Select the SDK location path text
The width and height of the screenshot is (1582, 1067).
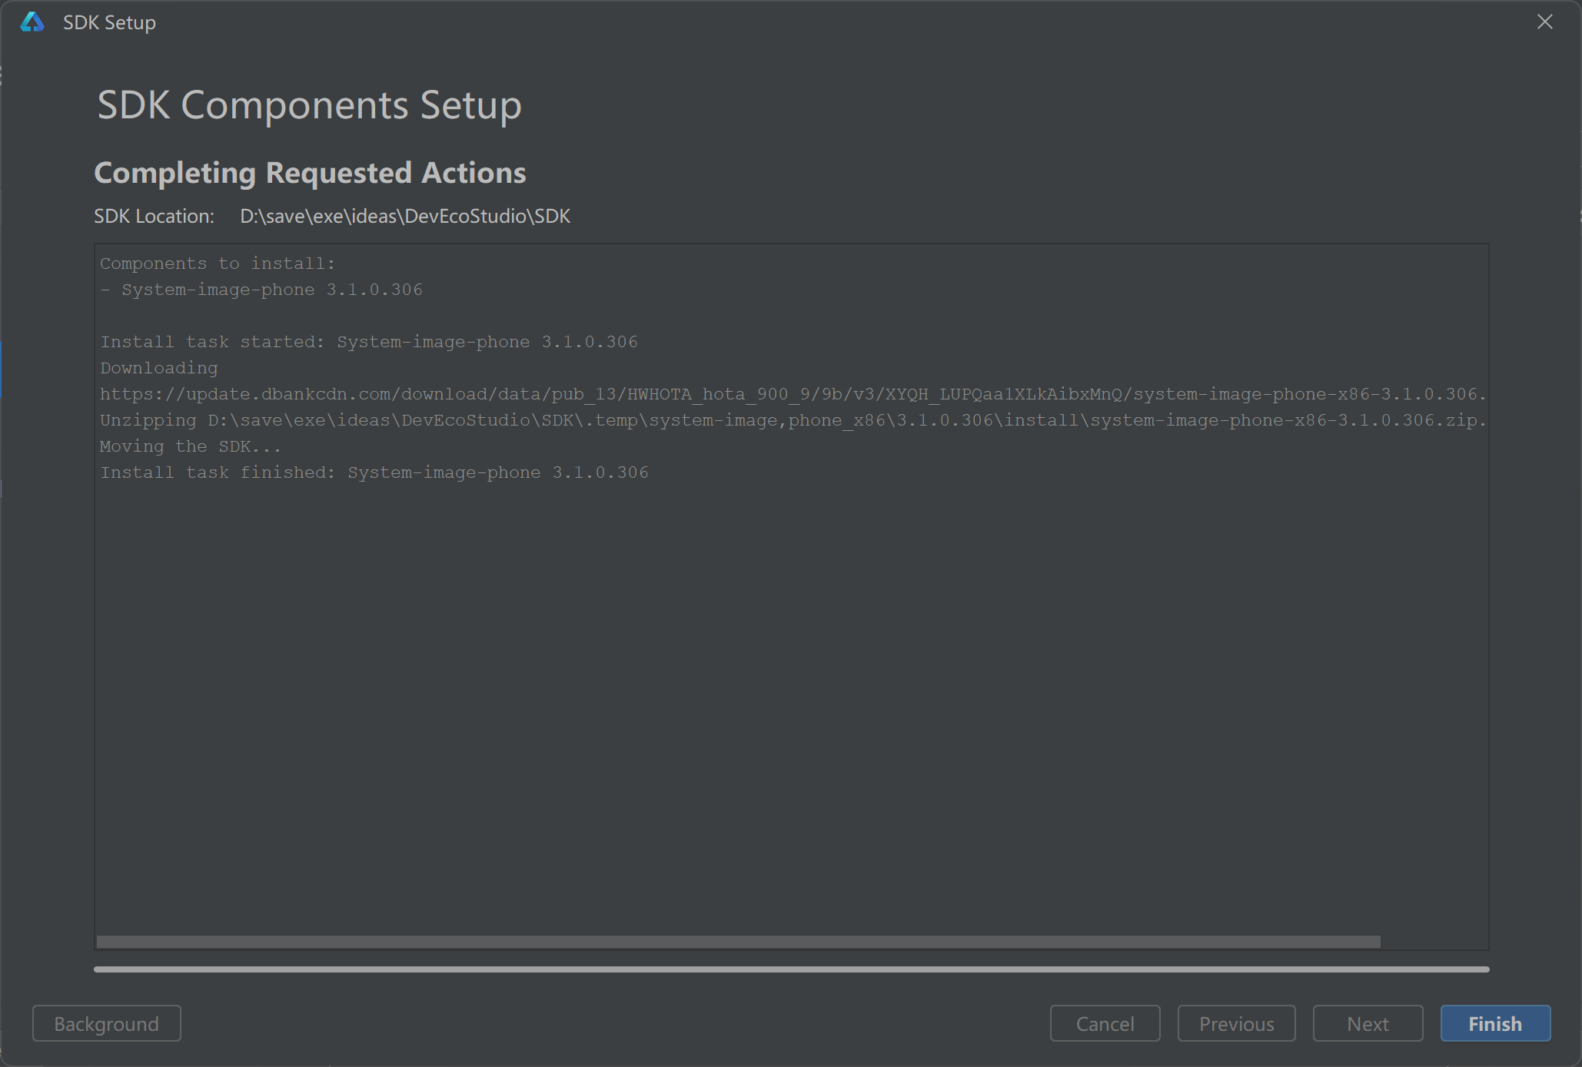pyautogui.click(x=405, y=216)
